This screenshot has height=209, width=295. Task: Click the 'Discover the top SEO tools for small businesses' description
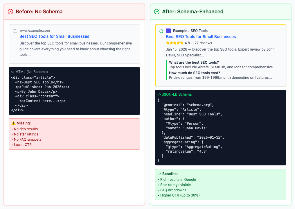75,49
